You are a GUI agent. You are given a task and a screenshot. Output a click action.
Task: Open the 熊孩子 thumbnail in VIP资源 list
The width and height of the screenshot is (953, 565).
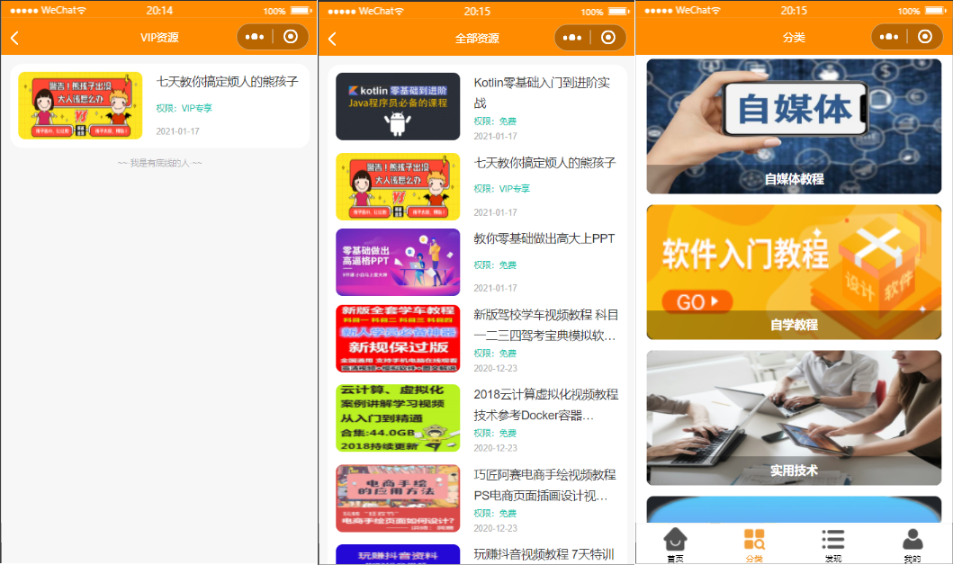click(x=80, y=105)
